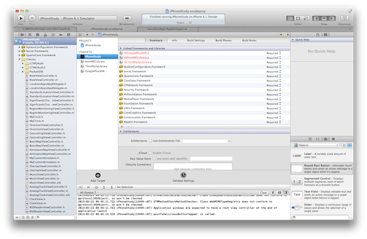Show only variables view in debug area
The width and height of the screenshot is (367, 239).
coord(273,193)
